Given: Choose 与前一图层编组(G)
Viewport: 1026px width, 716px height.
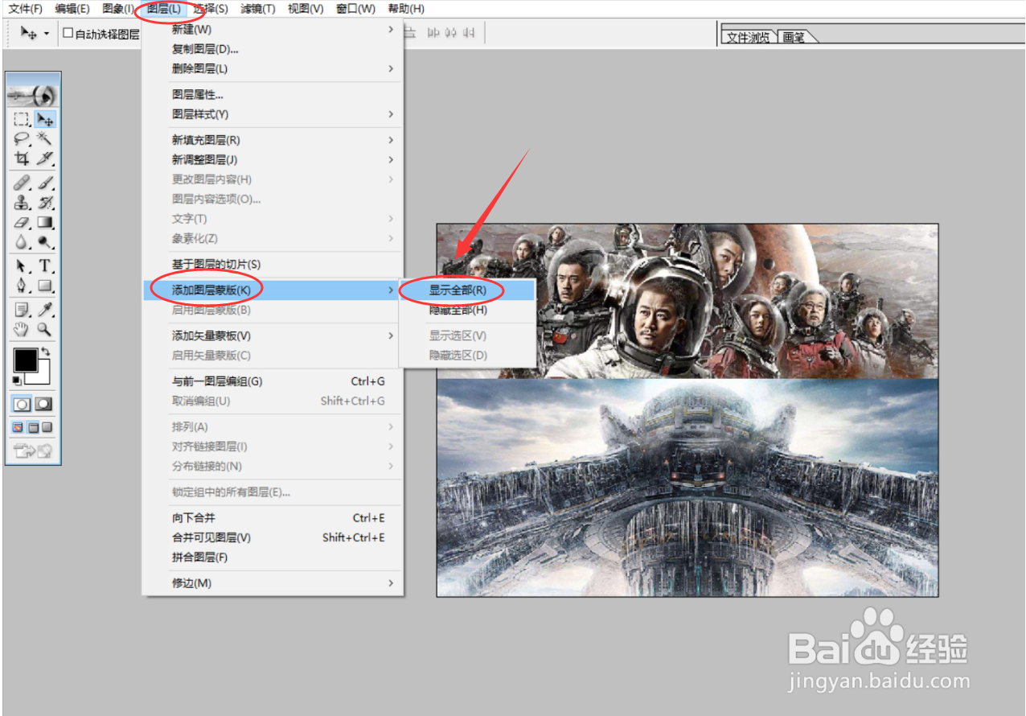Looking at the screenshot, I should (273, 381).
